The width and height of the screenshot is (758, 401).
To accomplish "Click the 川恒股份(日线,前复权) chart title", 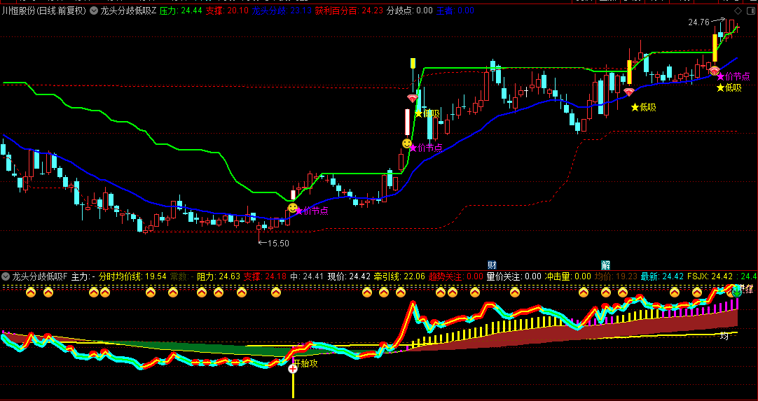I will click(x=44, y=10).
